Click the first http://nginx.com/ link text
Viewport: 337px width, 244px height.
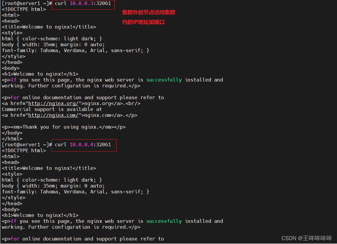pyautogui.click(x=53, y=115)
